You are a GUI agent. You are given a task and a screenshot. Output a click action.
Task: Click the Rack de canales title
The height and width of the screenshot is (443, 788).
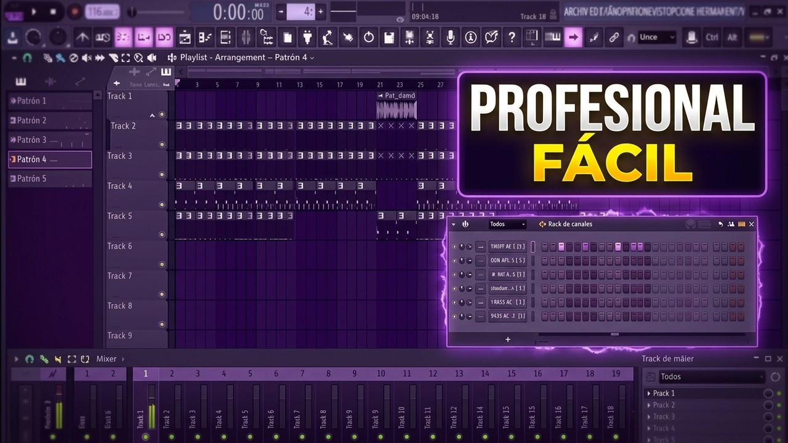point(570,225)
